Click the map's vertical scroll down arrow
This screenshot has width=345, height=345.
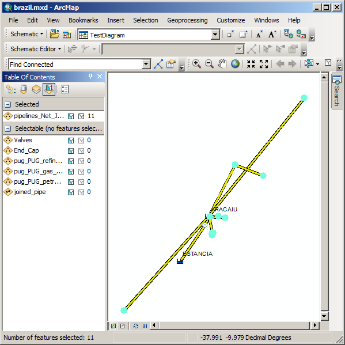coord(324,316)
